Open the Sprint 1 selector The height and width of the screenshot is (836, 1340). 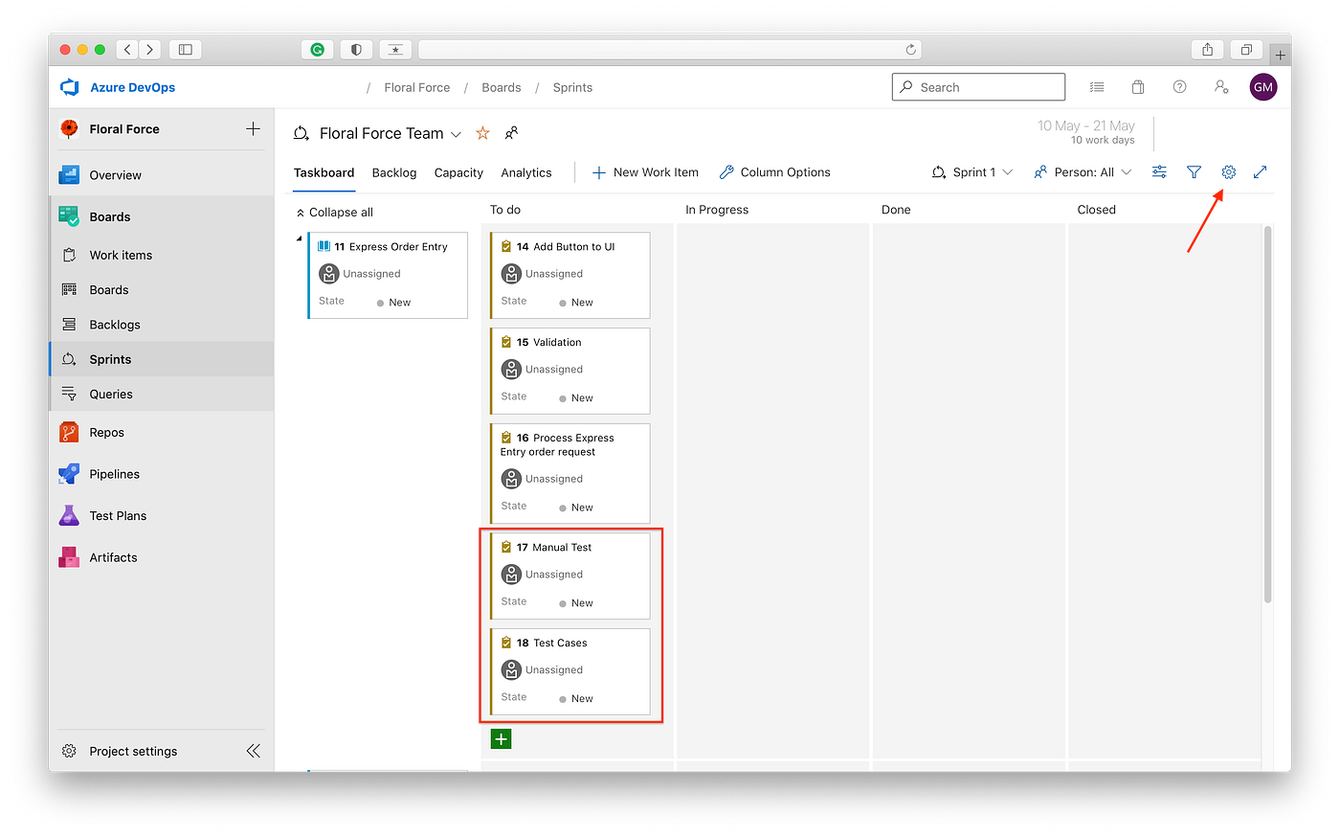tap(972, 171)
